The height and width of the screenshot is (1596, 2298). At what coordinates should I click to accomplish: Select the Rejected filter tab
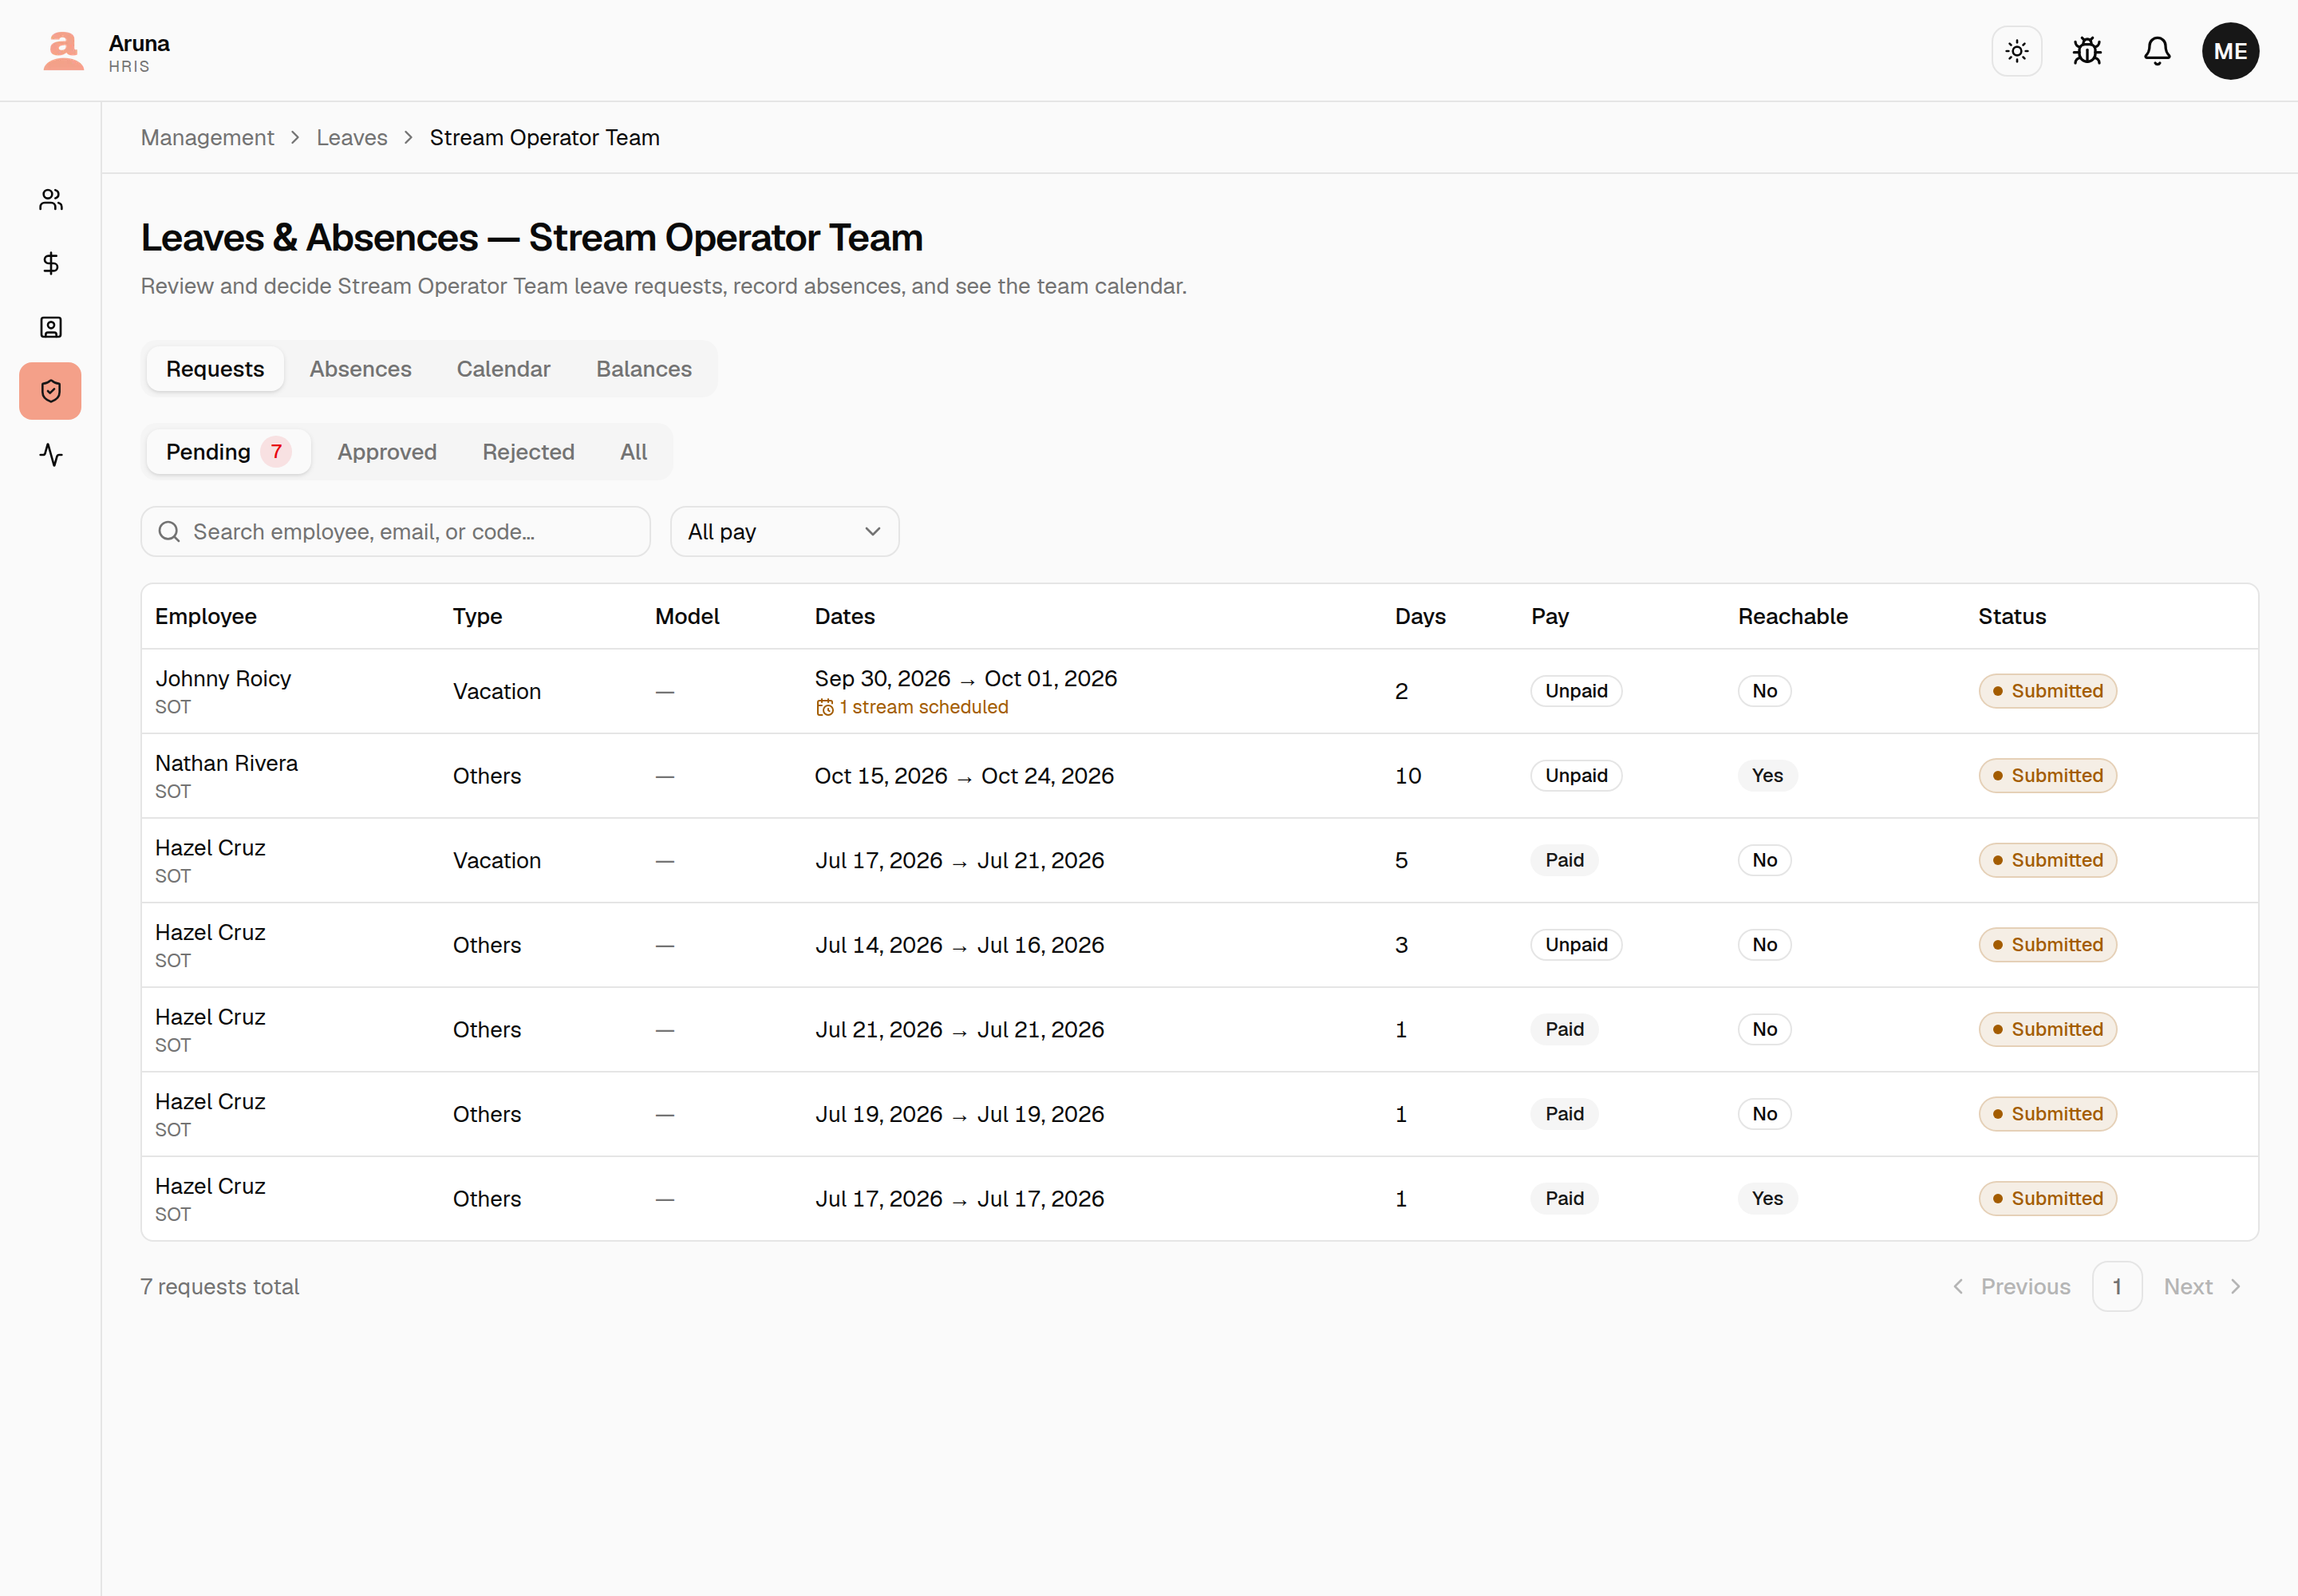click(528, 452)
